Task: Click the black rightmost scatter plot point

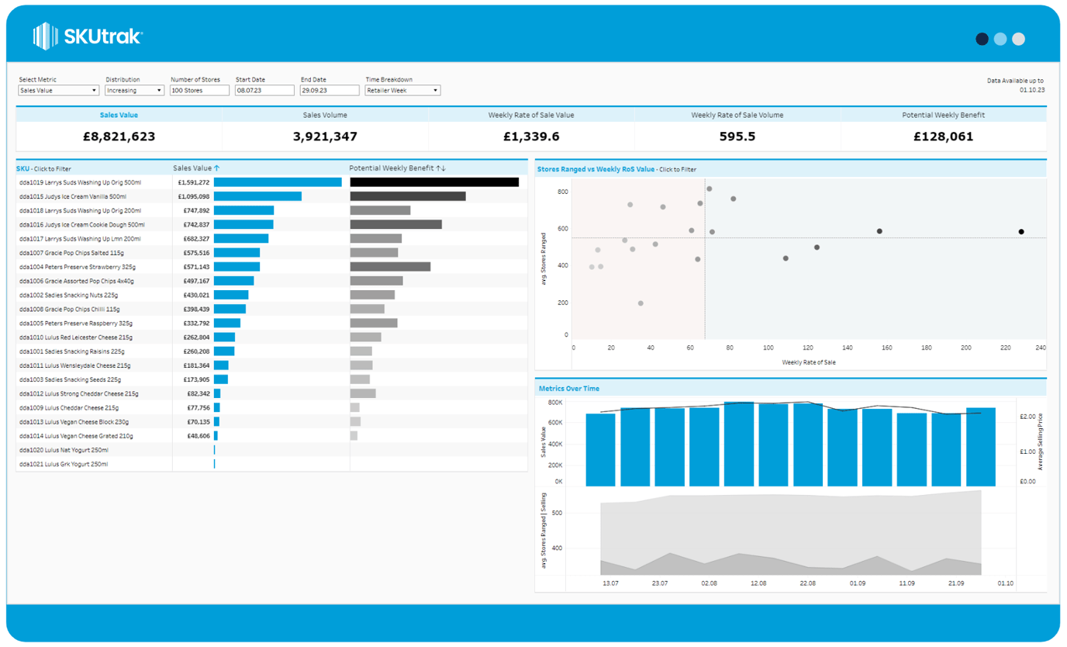Action: coord(1021,232)
